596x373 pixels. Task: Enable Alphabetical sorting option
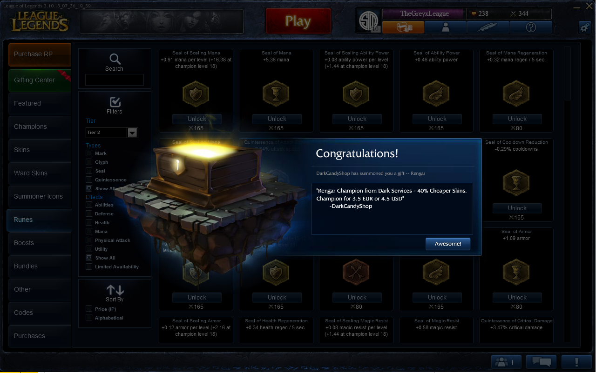click(x=89, y=318)
